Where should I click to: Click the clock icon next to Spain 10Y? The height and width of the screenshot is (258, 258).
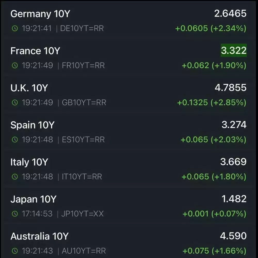[14, 140]
